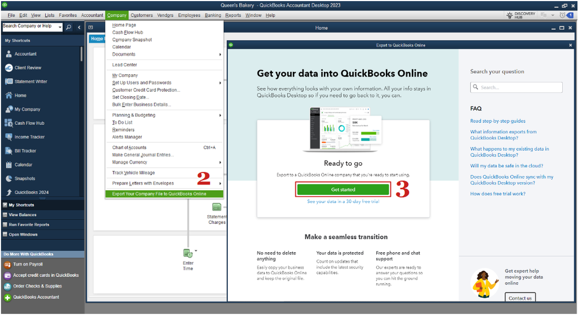The image size is (579, 316).
Task: Go to the Home shortcut icon in sidebar
Action: pos(9,95)
